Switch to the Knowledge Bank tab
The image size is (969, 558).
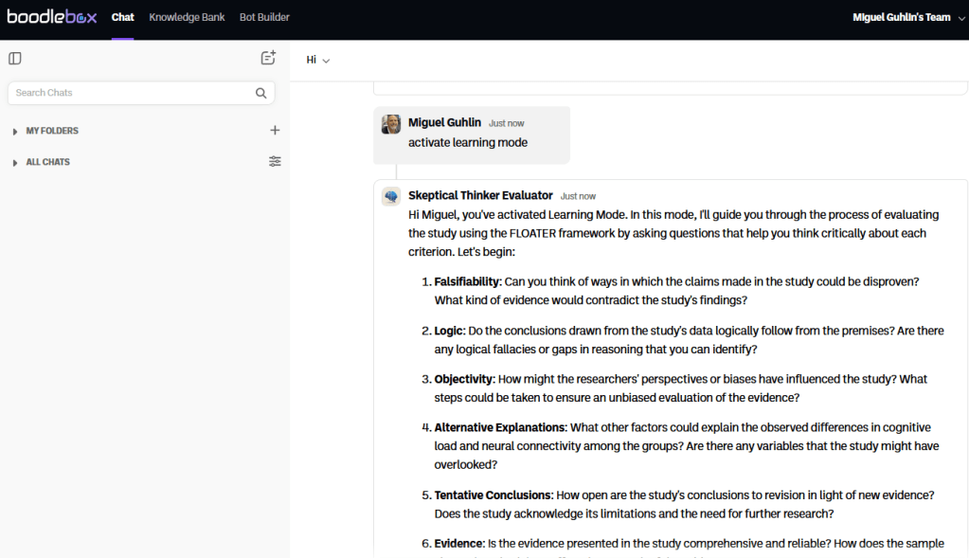[187, 17]
